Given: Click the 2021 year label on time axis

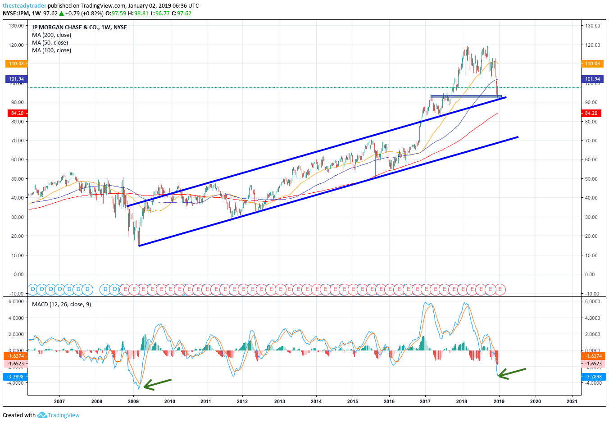Looking at the screenshot, I should (x=572, y=401).
